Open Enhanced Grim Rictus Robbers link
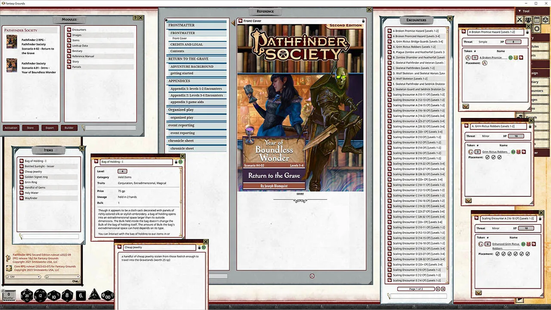The height and width of the screenshot is (310, 551). (506, 246)
